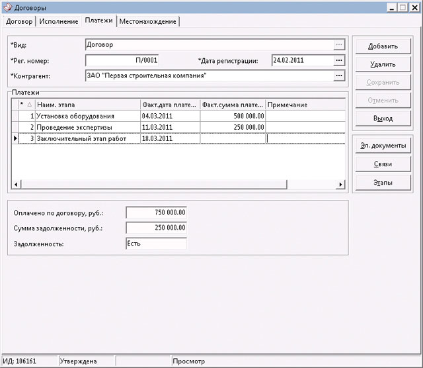Sort by the number column triangle icon
Screen dimensions: 423x368
click(30, 105)
